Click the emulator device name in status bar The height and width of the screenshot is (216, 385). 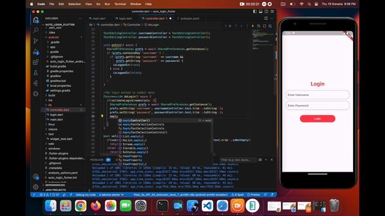(180, 194)
